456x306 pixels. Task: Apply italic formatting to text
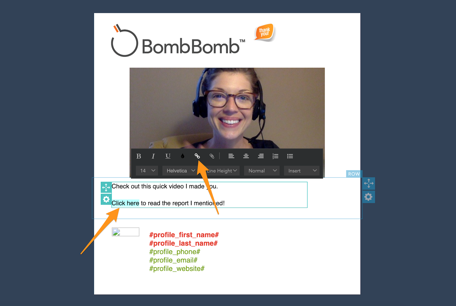point(153,156)
